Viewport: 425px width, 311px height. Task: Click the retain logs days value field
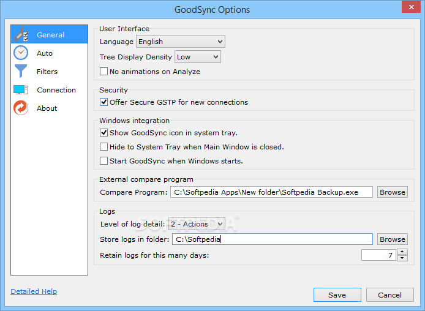pos(378,255)
